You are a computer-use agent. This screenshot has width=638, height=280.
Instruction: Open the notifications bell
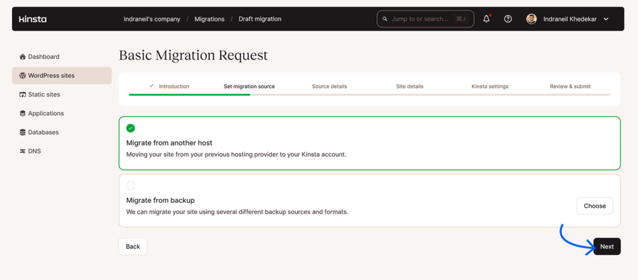point(487,19)
